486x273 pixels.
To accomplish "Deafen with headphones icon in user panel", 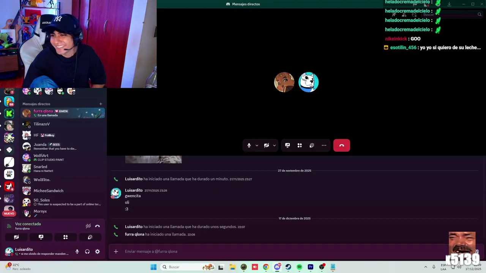I will tap(87, 251).
